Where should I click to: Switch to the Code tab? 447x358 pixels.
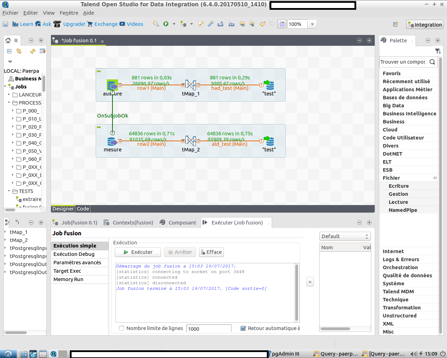83,209
